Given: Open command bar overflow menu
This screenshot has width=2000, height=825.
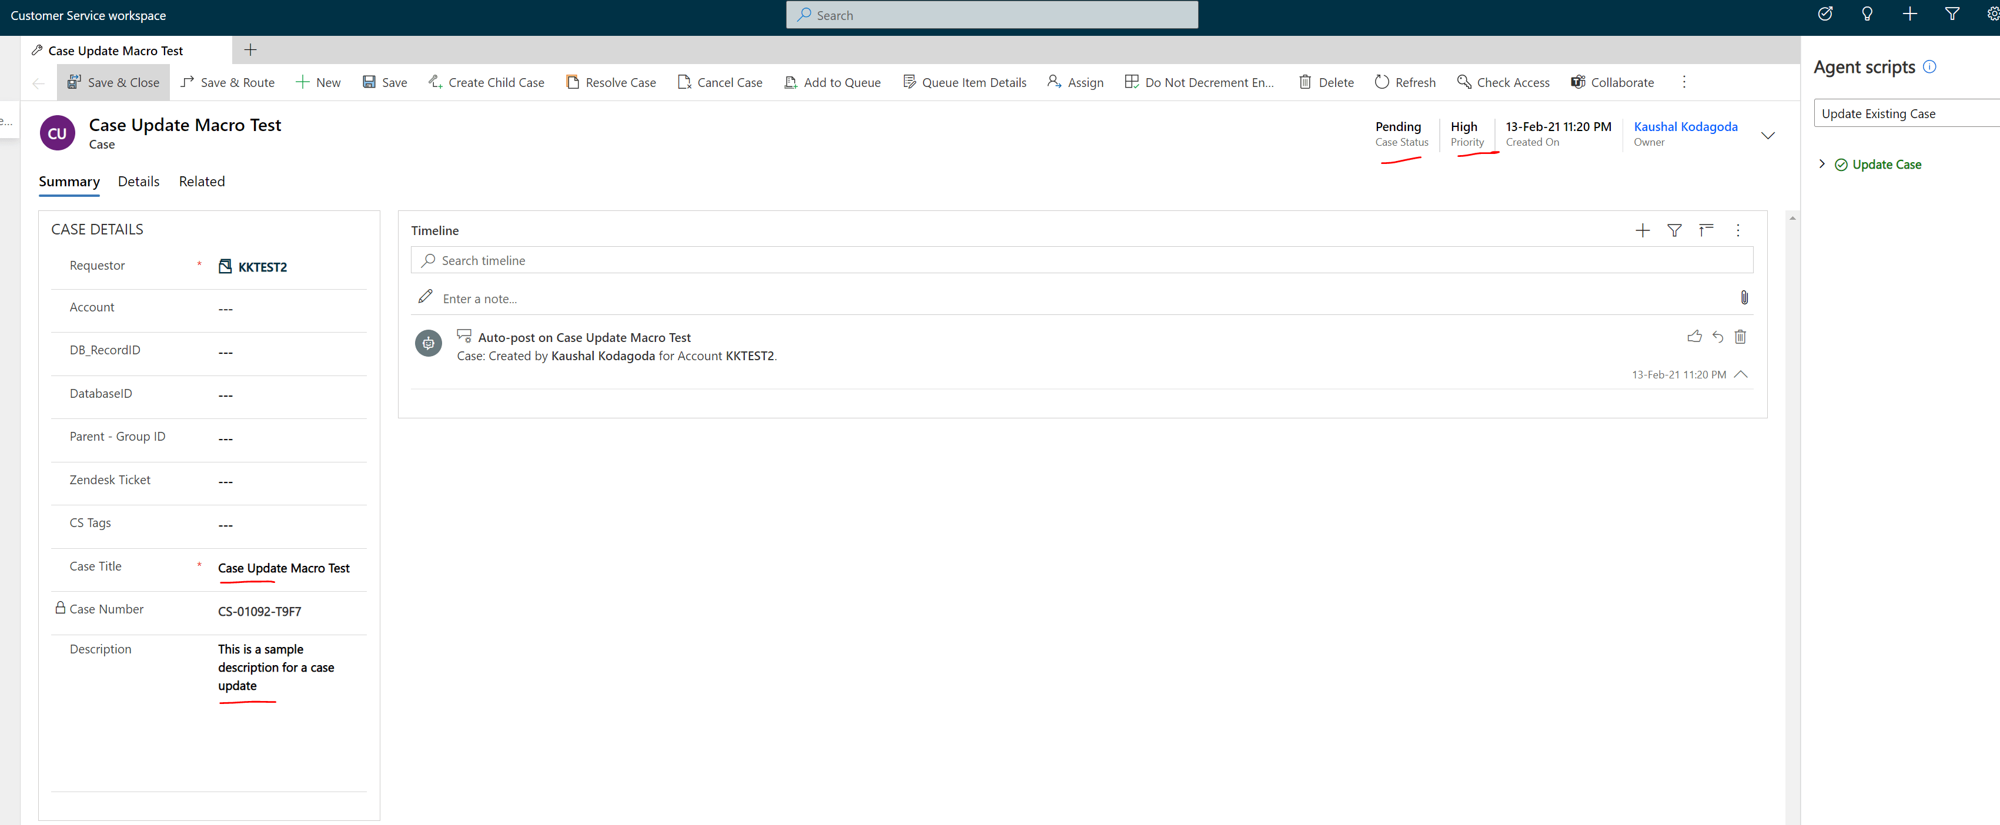Looking at the screenshot, I should 1684,82.
